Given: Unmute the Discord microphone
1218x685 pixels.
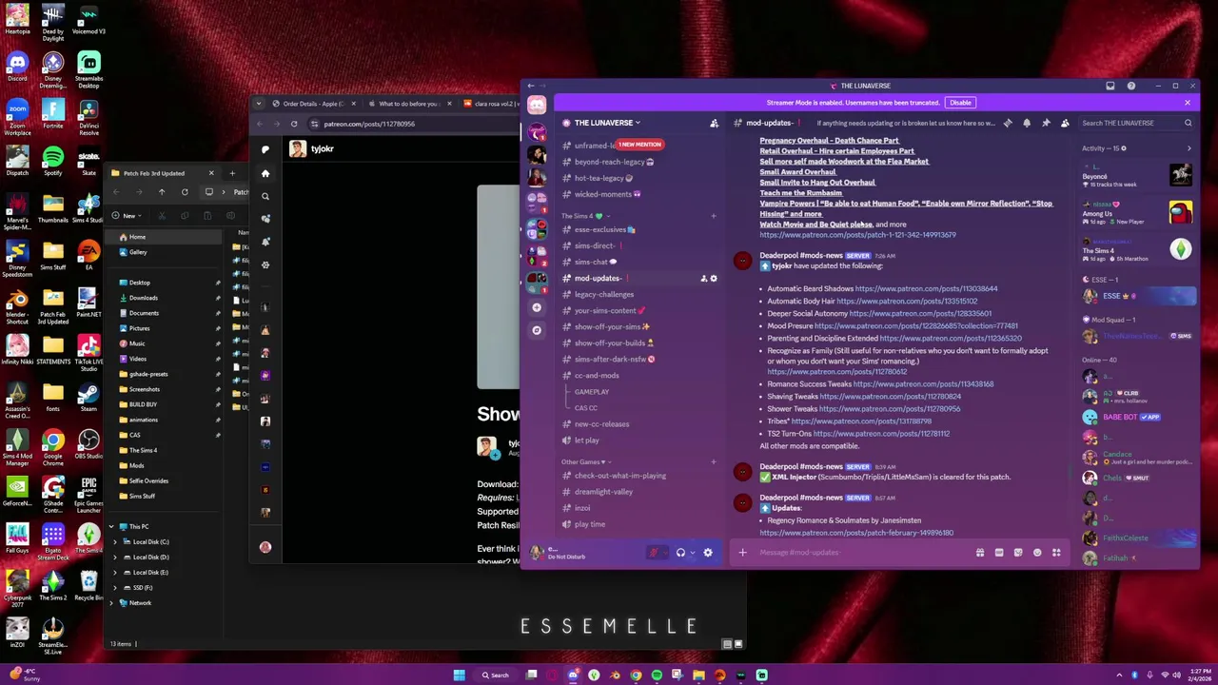Looking at the screenshot, I should (x=654, y=553).
